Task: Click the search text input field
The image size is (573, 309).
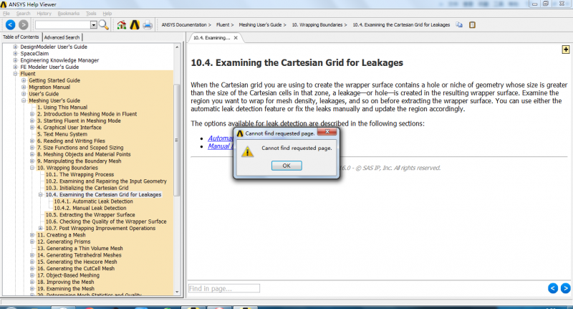Action: click(63, 25)
